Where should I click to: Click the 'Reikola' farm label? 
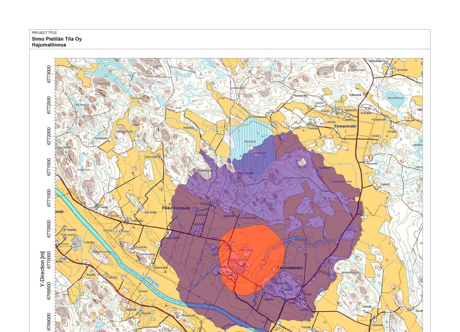[x=288, y=289]
